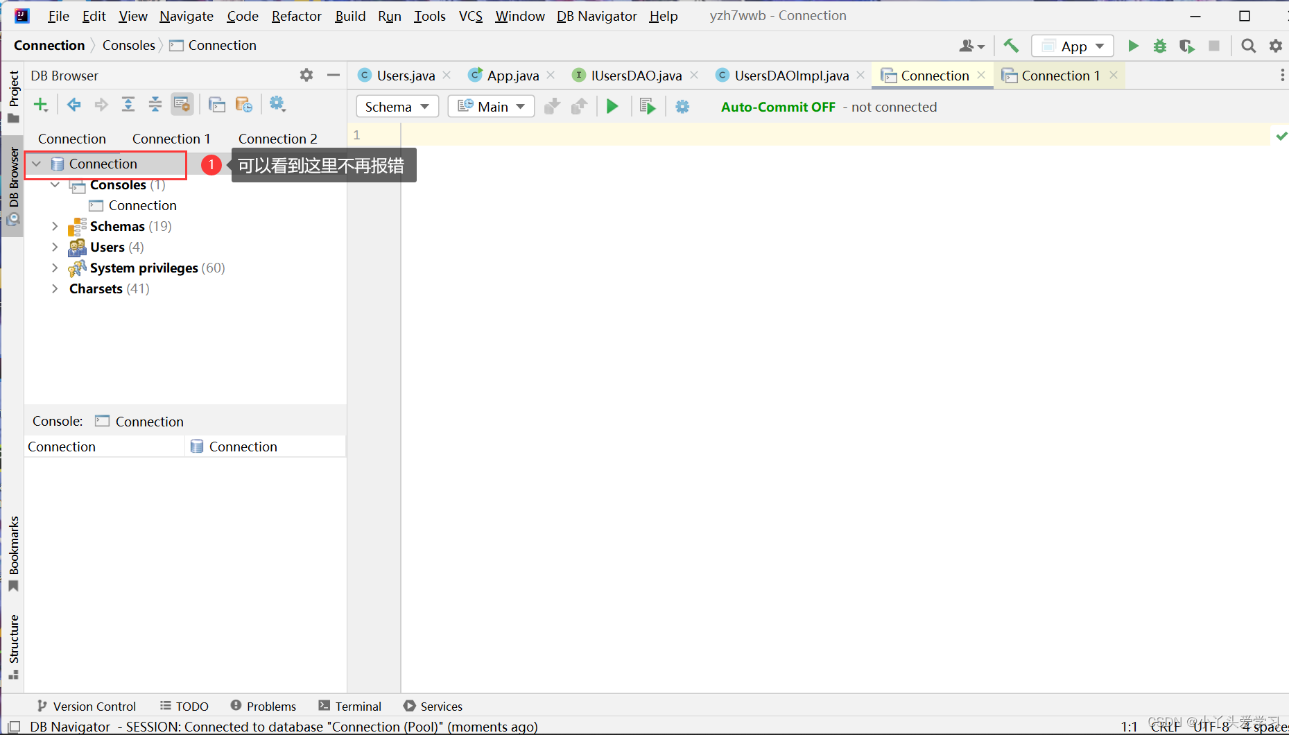Click the collapse all icon in DB Browser
This screenshot has height=735, width=1289.
(155, 105)
